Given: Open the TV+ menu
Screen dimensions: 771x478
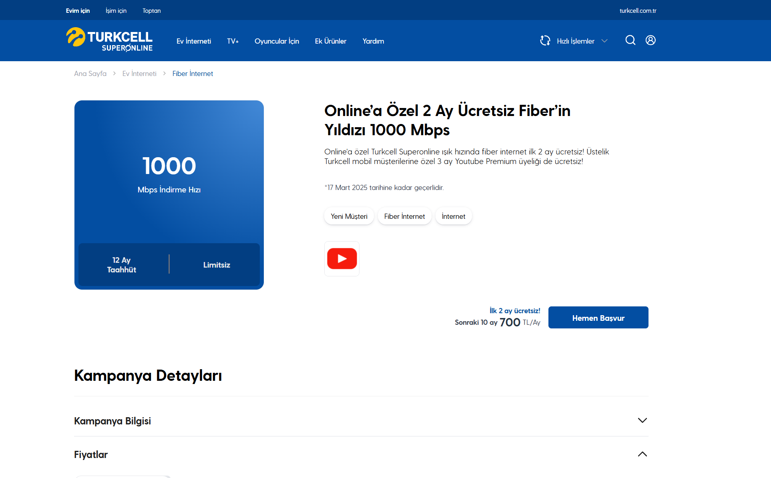Looking at the screenshot, I should [233, 41].
